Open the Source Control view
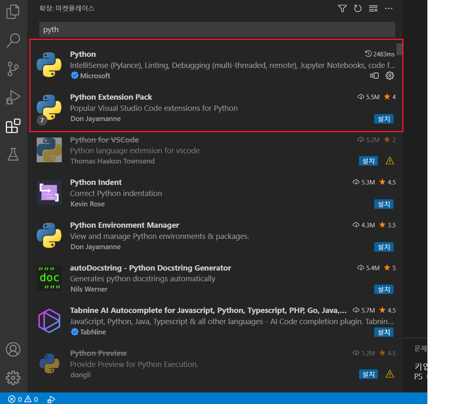This screenshot has width=462, height=404. click(x=13, y=69)
